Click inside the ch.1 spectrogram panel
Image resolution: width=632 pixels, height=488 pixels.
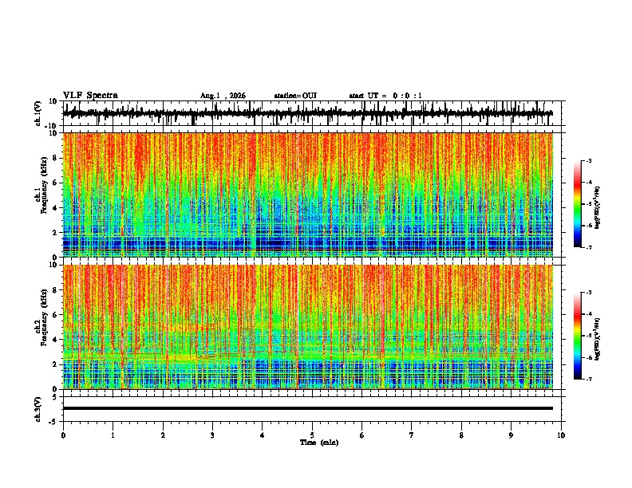(308, 195)
